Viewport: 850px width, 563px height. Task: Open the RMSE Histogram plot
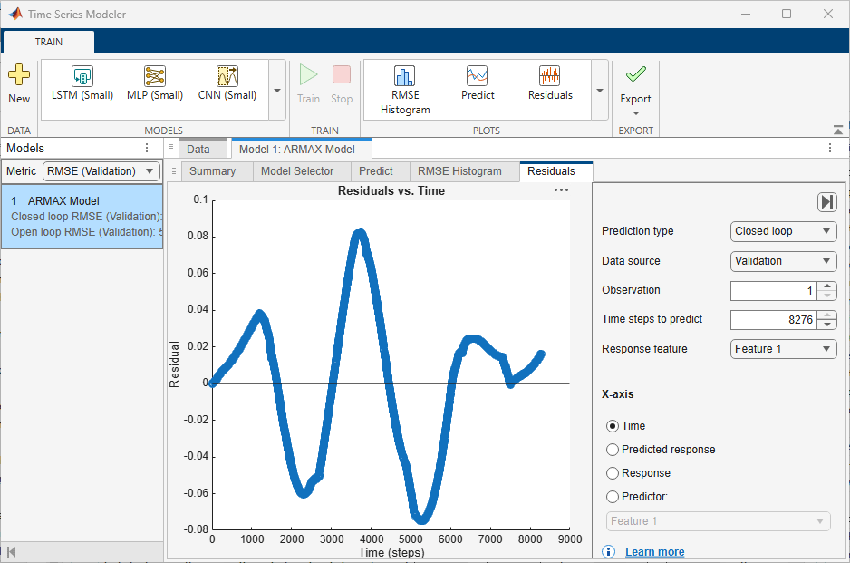click(405, 90)
